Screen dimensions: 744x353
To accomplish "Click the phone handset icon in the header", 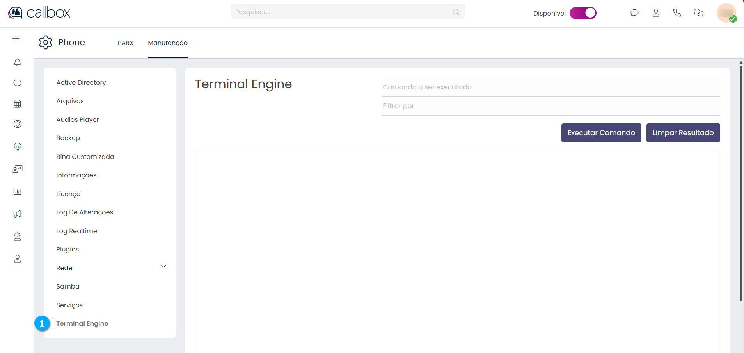I will point(677,13).
